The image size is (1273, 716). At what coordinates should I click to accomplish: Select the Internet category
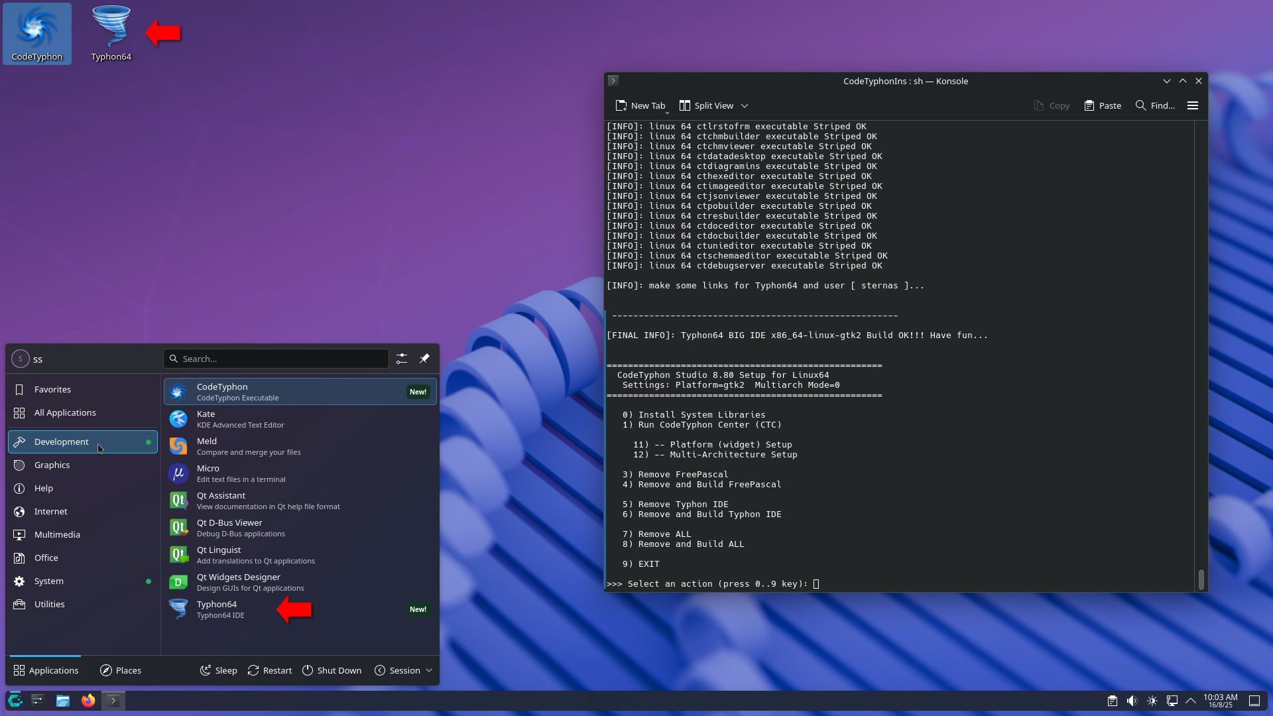pos(83,511)
